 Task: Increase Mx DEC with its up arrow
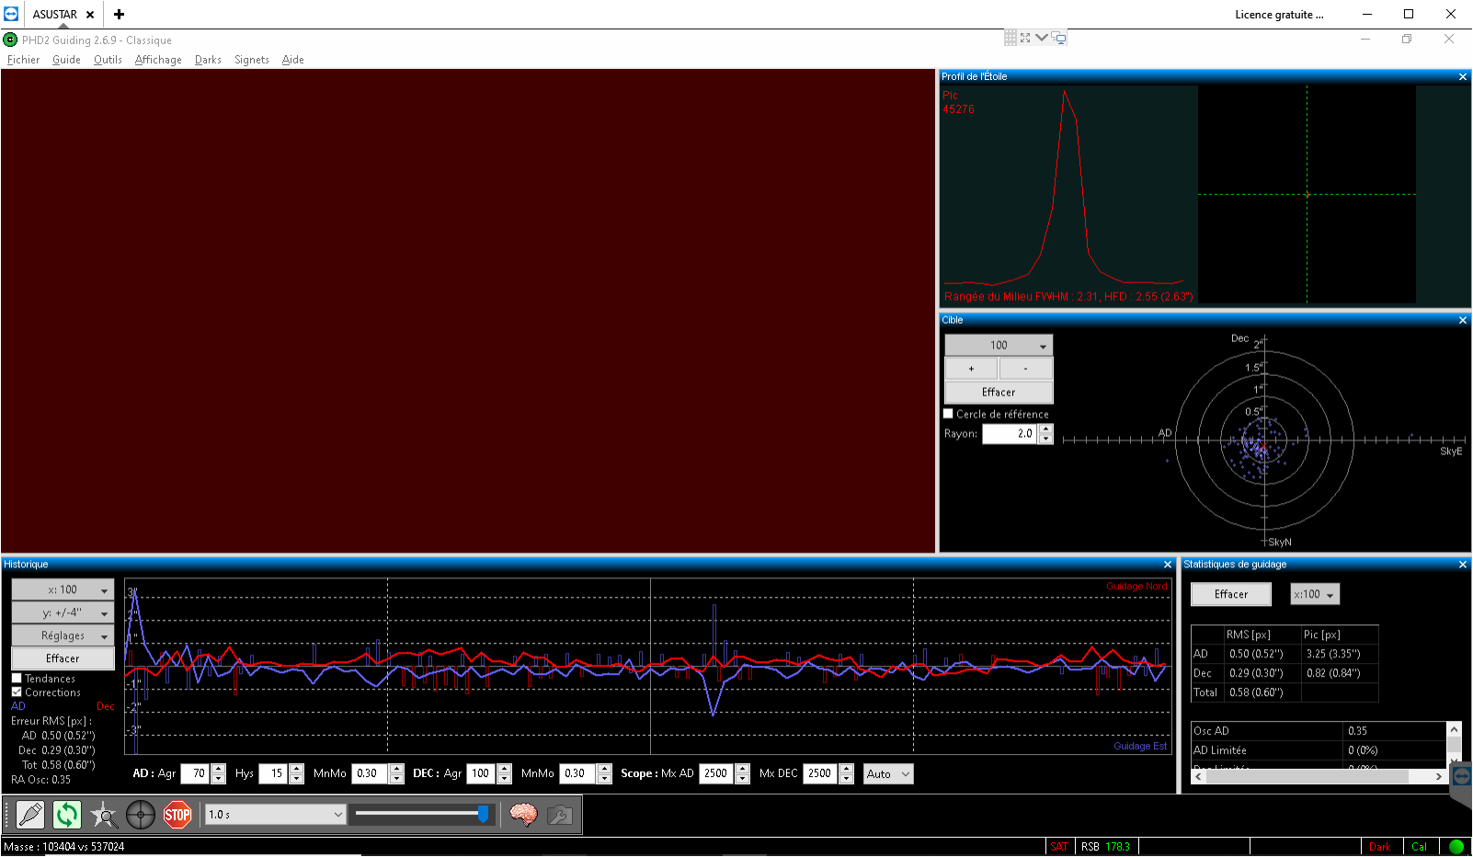click(x=846, y=769)
